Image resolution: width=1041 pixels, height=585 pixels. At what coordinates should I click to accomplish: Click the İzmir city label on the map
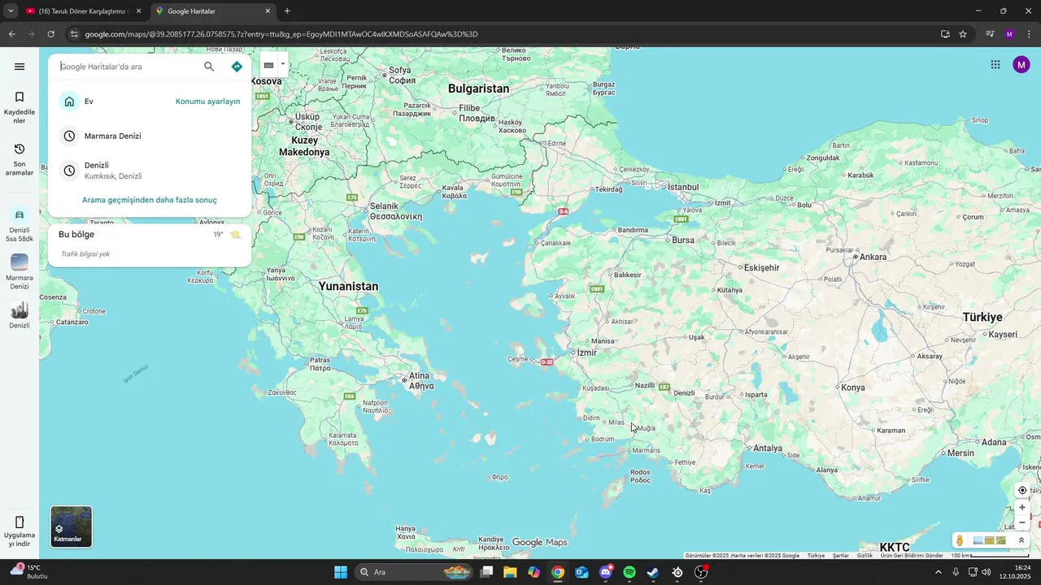586,353
